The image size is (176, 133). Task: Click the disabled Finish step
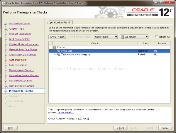[x=12, y=107]
